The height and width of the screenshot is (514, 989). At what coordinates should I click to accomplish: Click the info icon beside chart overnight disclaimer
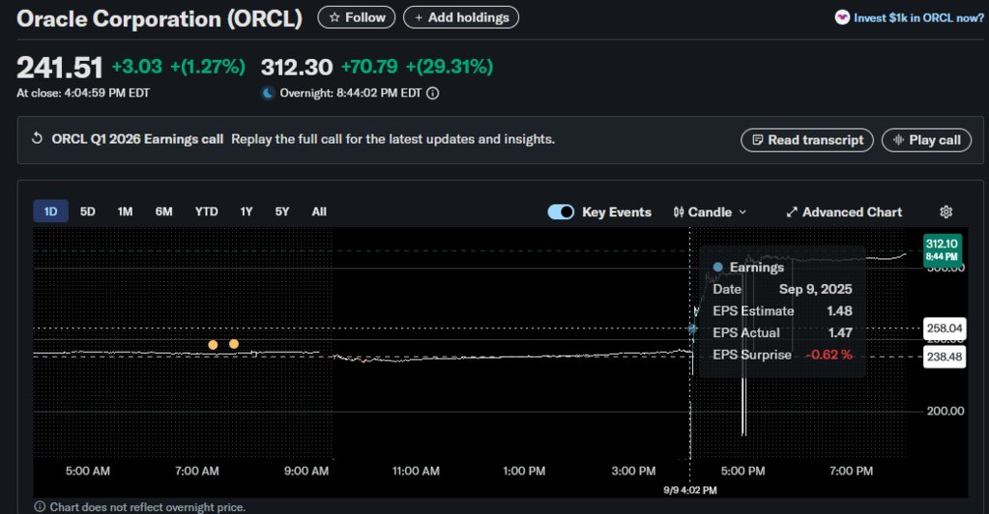click(40, 507)
